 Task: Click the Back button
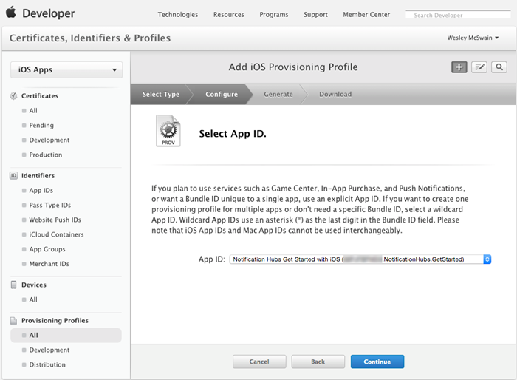318,362
